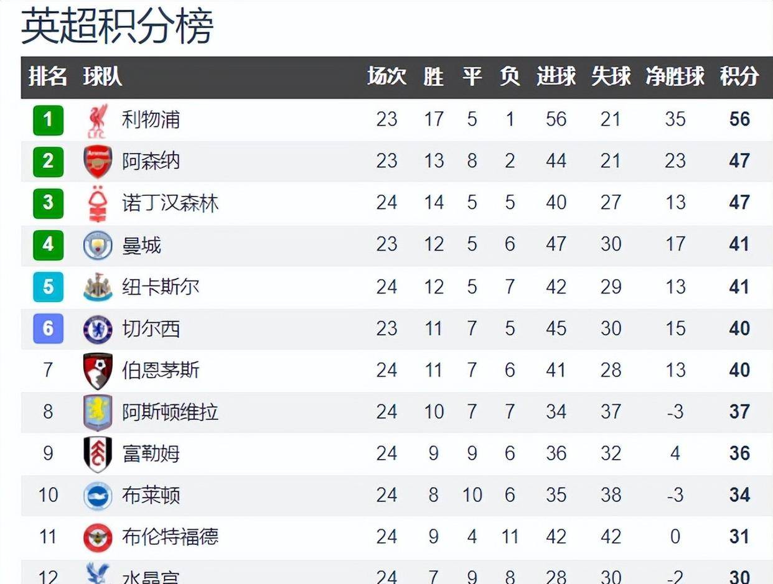Open the 布伦特福德 team link
The image size is (773, 584).
pos(170,536)
